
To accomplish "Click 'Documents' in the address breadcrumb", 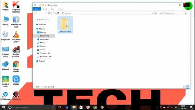I will point(67,13).
